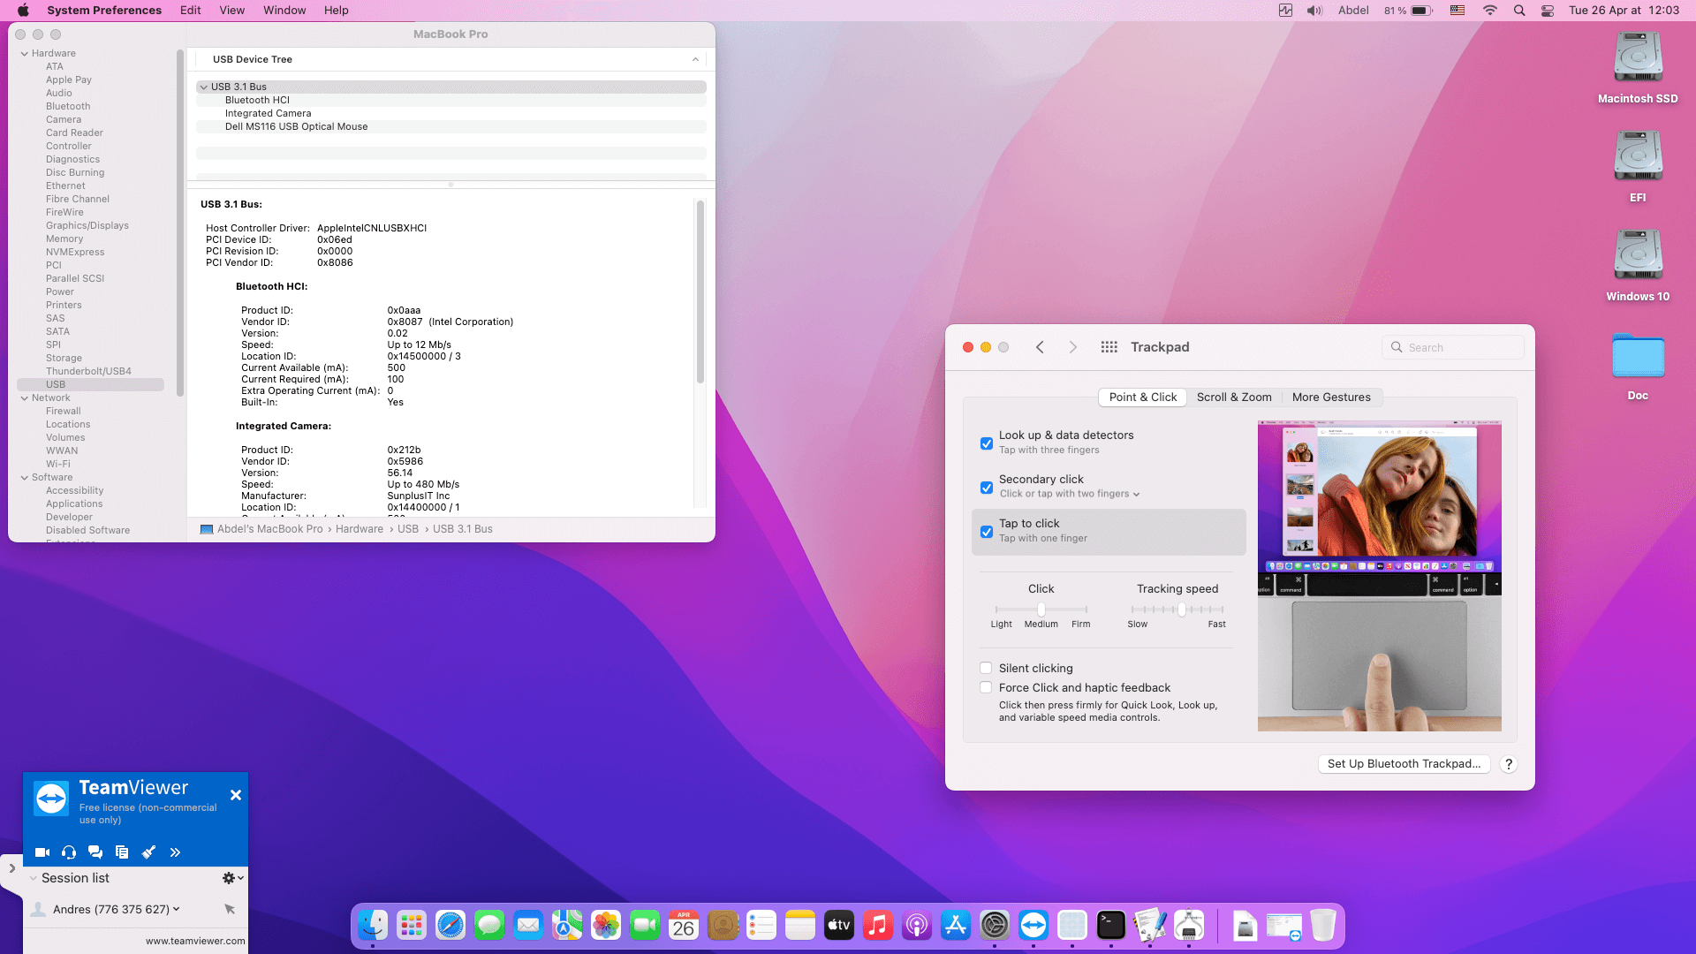
Task: Click the Trackpad search field
Action: [1453, 347]
